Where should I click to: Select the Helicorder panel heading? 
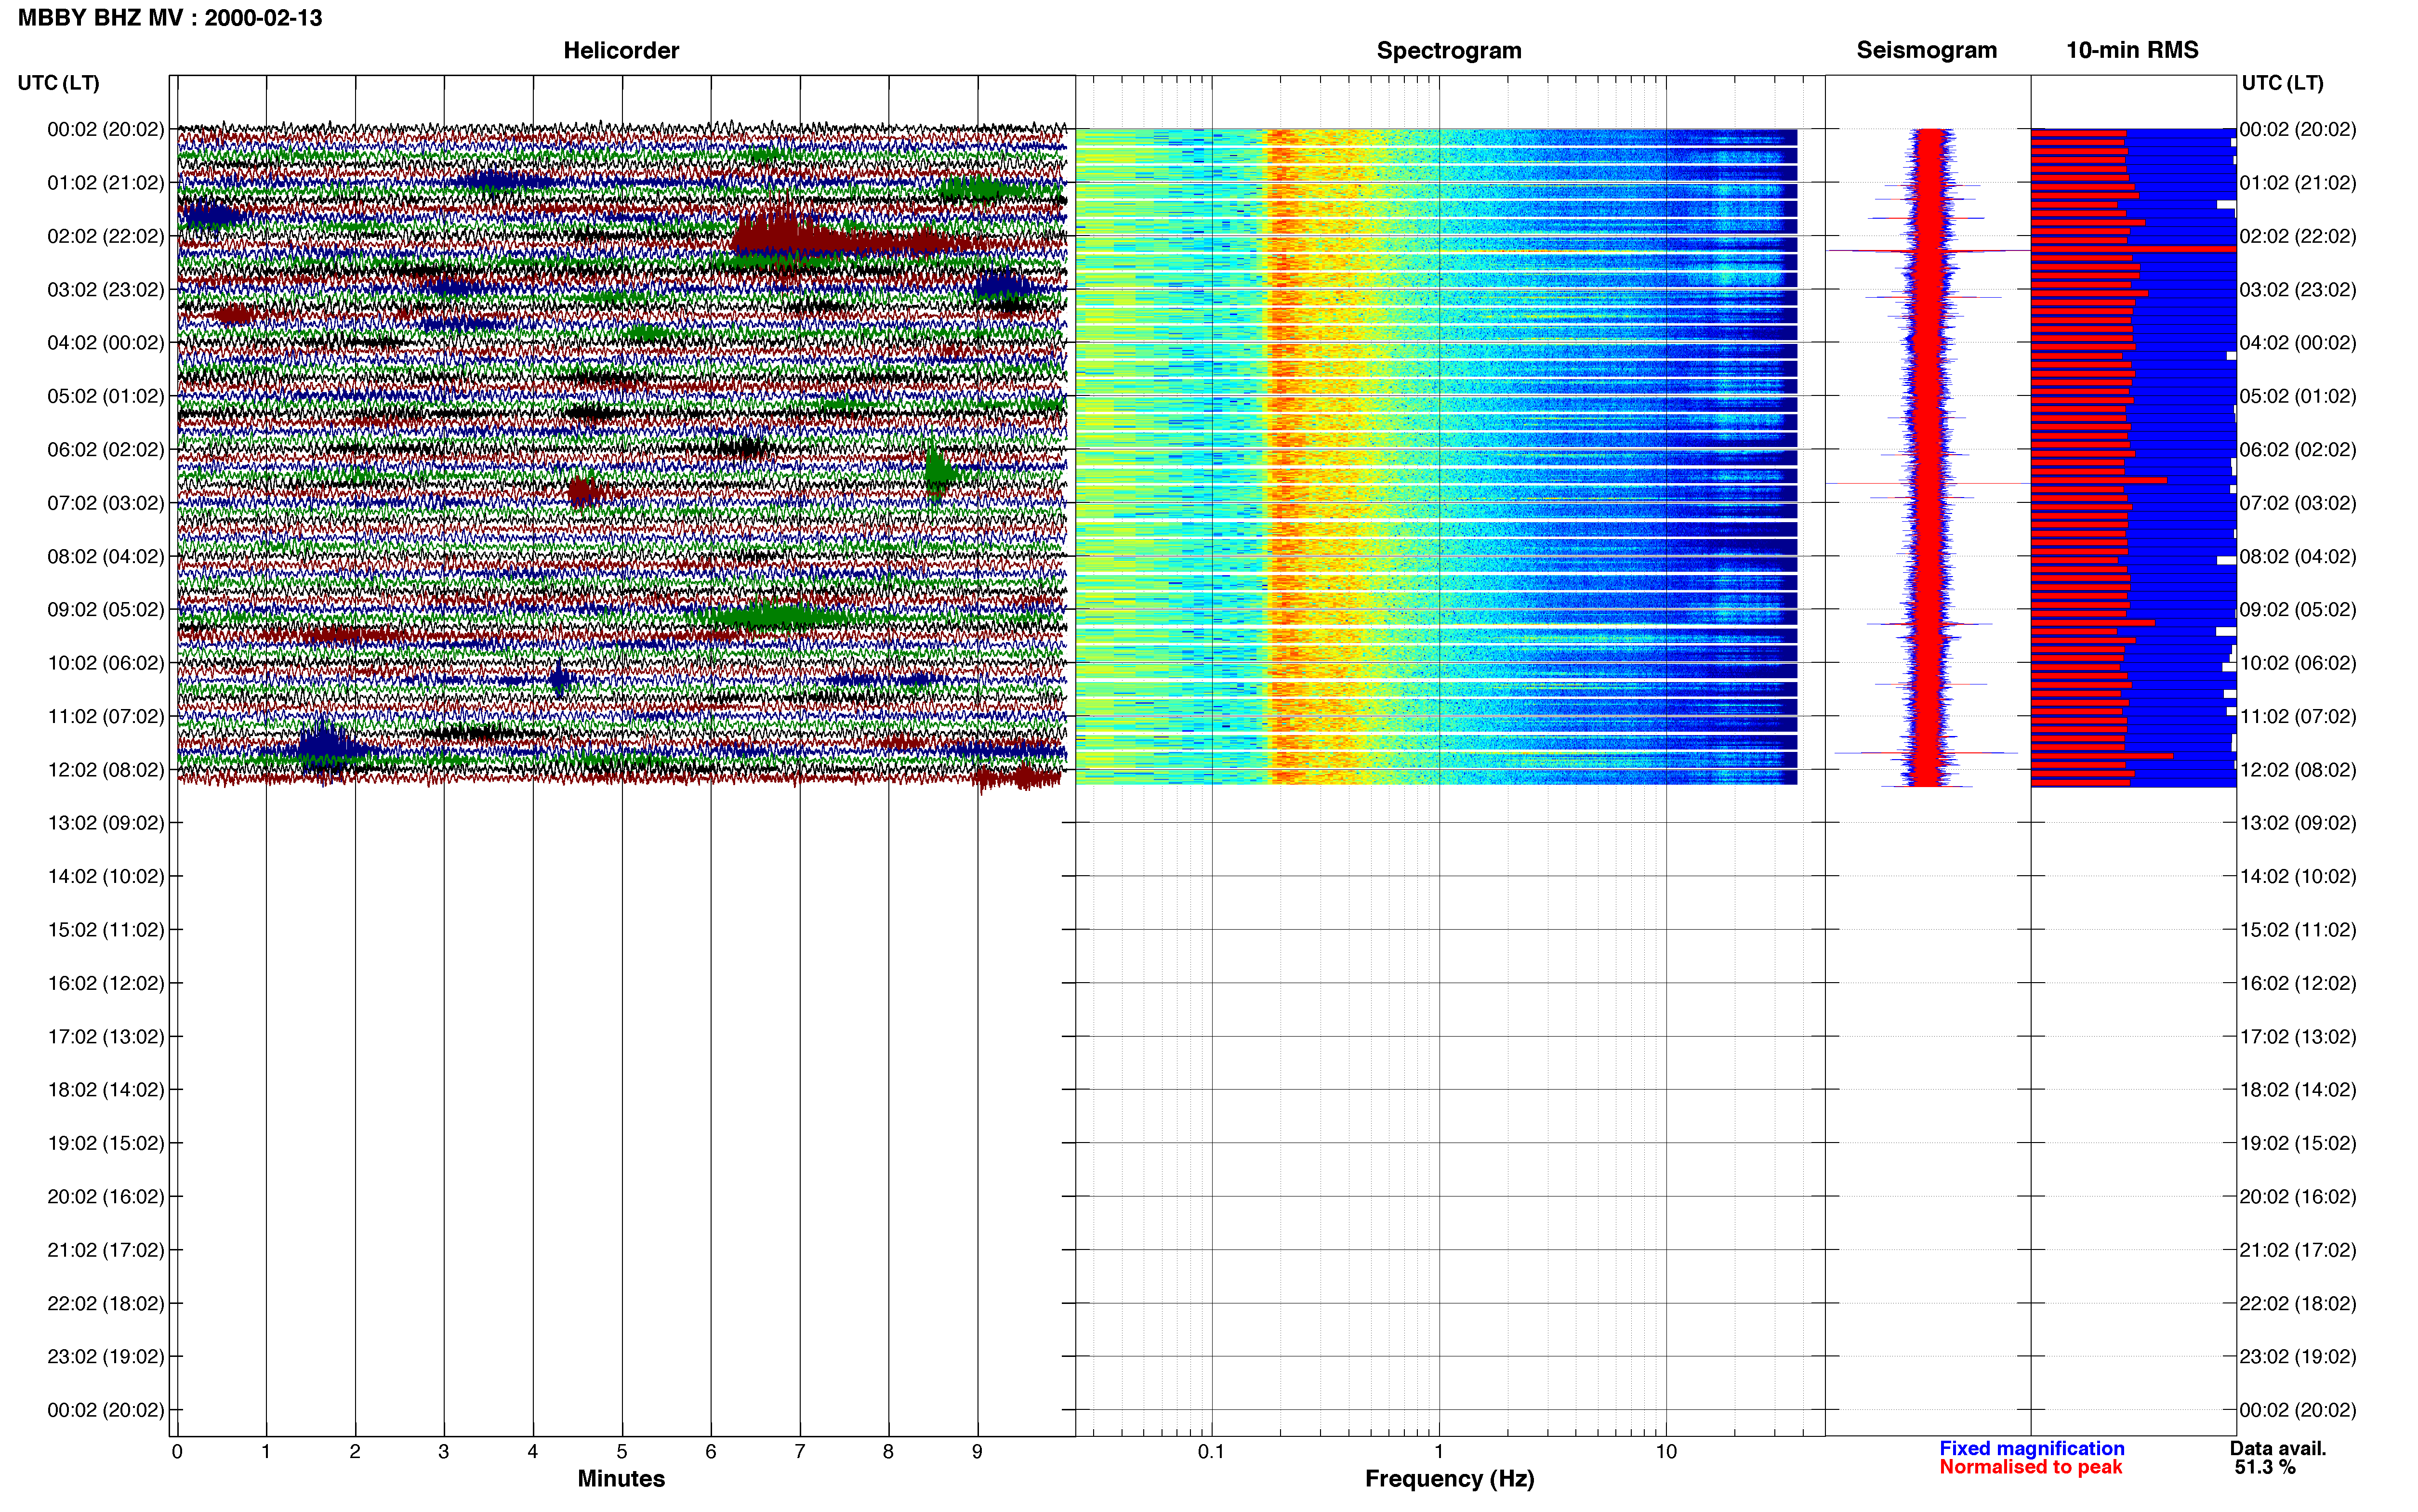coord(621,50)
